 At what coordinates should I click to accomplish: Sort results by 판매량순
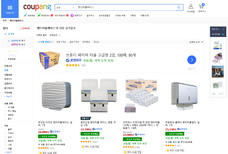tap(86, 42)
